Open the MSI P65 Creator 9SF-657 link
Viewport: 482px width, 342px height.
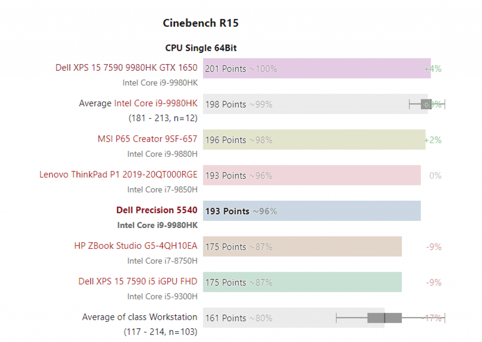click(x=147, y=139)
